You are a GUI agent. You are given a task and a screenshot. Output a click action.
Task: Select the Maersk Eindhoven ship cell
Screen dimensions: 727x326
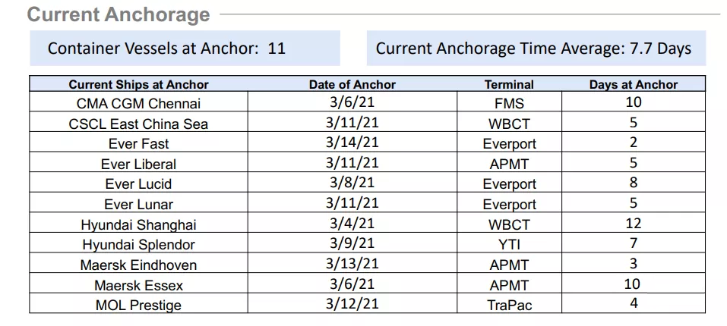coord(138,264)
